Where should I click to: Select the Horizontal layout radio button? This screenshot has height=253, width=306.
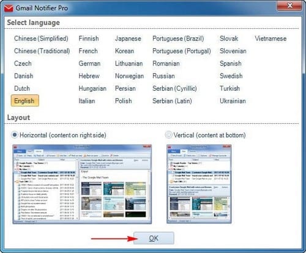pos(15,135)
